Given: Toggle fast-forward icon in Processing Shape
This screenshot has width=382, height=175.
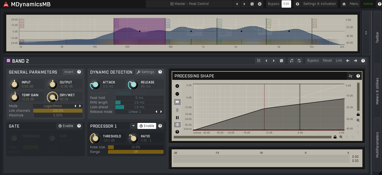Looking at the screenshot, I should tap(177, 102).
